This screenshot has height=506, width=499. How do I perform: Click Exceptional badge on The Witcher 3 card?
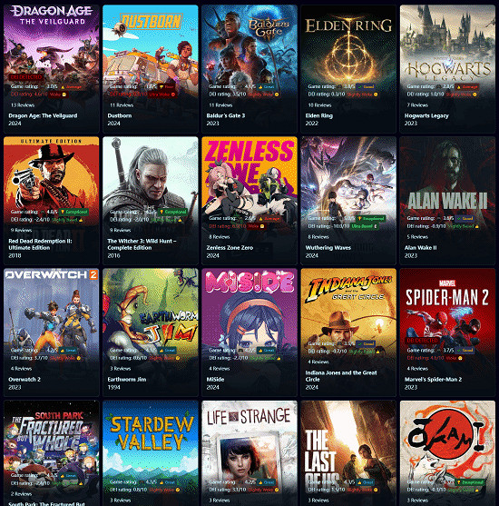tap(173, 212)
